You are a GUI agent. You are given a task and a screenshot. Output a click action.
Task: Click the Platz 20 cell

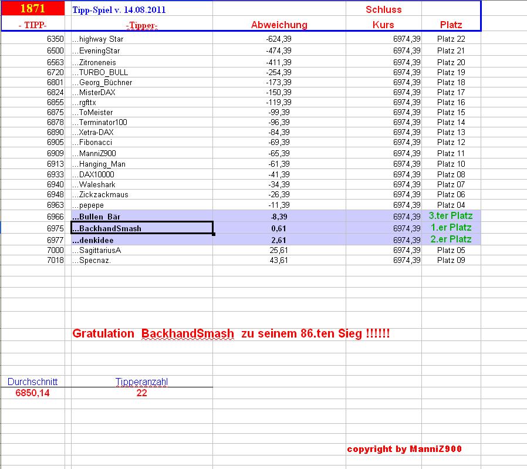pyautogui.click(x=451, y=63)
